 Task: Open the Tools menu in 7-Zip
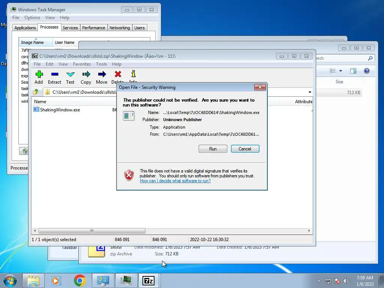tap(101, 64)
